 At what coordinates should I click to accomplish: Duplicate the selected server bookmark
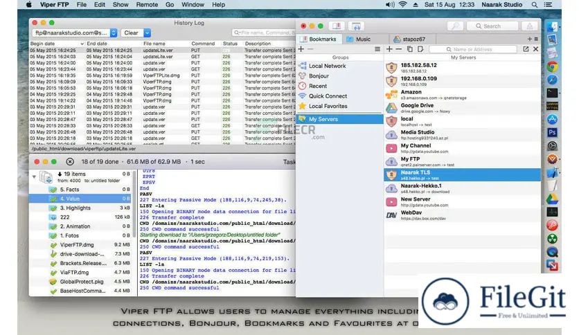point(409,49)
